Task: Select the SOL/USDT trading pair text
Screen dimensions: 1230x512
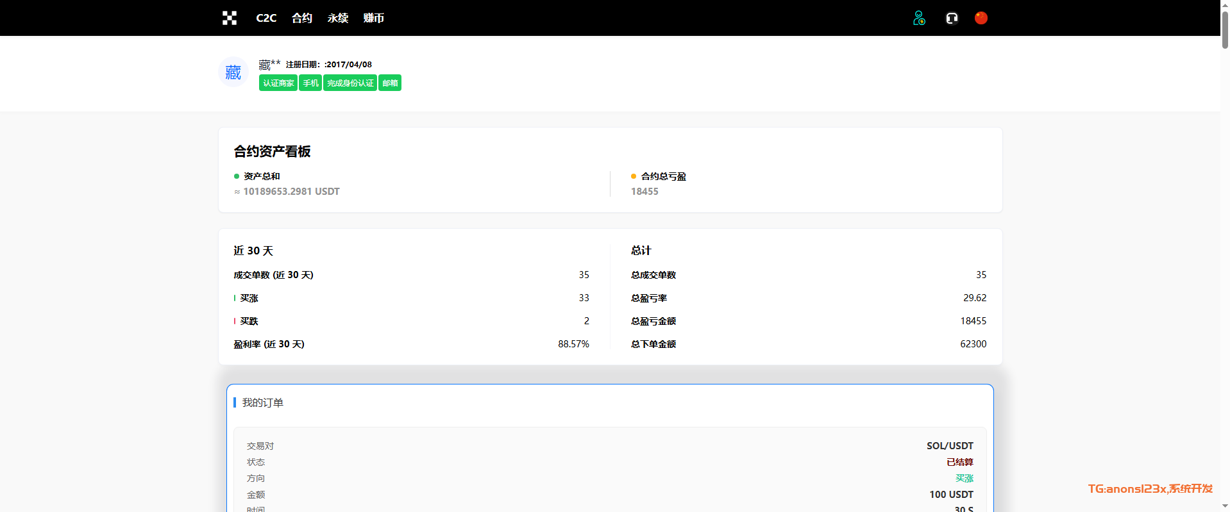Action: [949, 446]
